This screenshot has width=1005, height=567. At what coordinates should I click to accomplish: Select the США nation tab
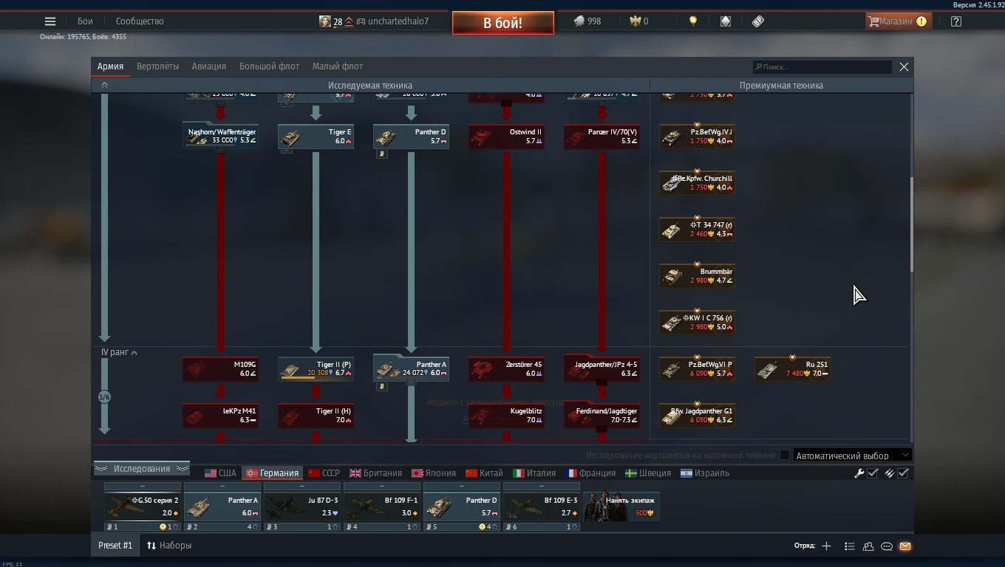point(220,473)
